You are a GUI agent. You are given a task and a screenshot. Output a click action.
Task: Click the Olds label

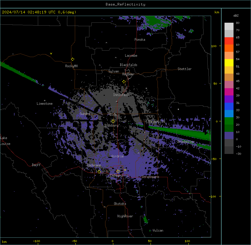(113, 115)
